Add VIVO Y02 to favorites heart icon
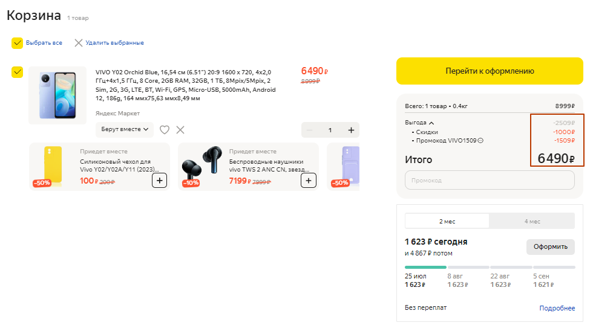Image resolution: width=593 pixels, height=331 pixels. pos(165,129)
